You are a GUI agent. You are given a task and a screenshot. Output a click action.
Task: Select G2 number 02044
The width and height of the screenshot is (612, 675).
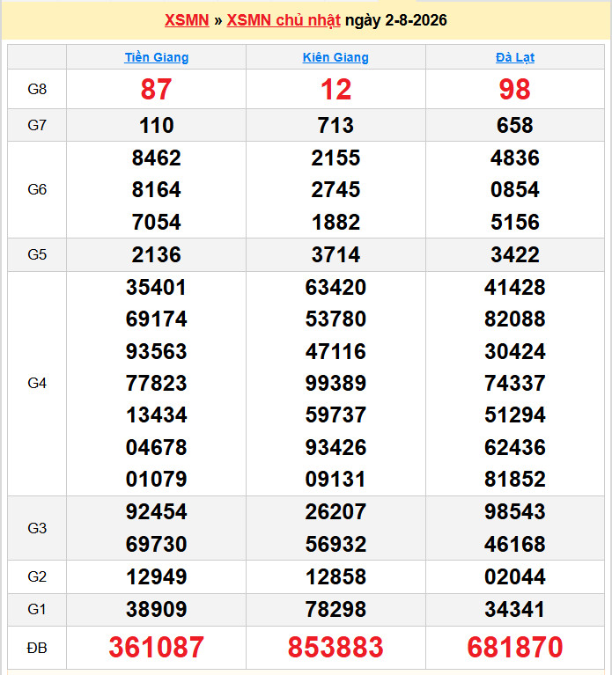click(514, 576)
